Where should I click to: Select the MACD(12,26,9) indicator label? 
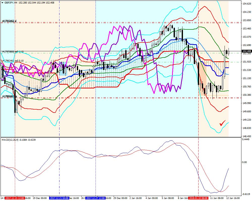tap(10, 140)
